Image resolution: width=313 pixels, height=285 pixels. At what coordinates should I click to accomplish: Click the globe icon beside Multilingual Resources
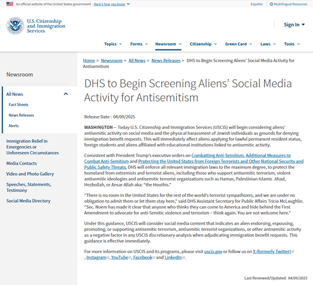tap(271, 4)
